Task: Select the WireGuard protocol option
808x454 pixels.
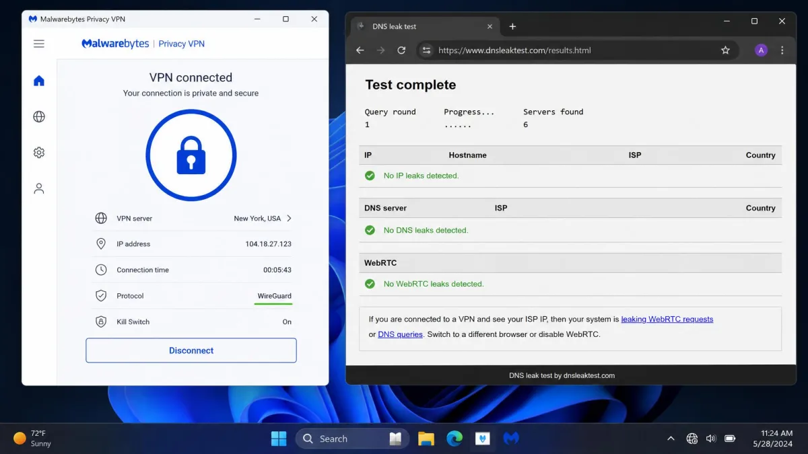Action: pyautogui.click(x=274, y=296)
